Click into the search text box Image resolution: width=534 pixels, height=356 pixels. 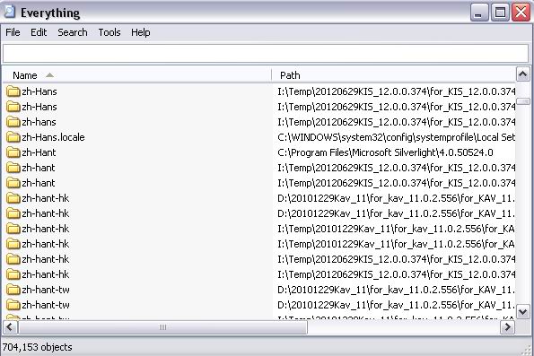coord(266,54)
